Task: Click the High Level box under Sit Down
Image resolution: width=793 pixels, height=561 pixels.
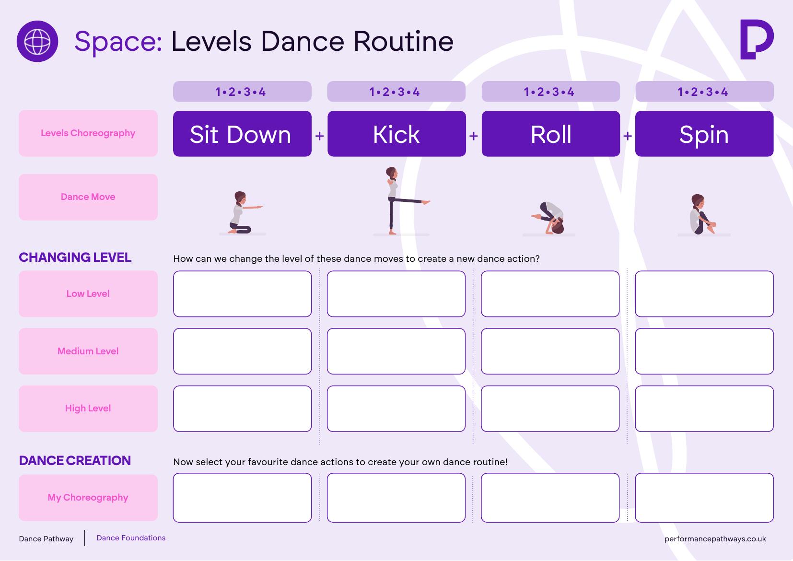Action: tap(242, 409)
